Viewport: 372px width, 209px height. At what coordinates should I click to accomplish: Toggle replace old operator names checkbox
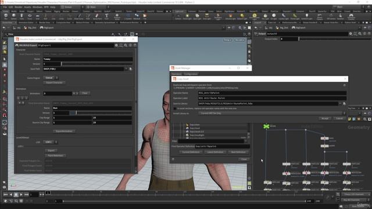175,109
